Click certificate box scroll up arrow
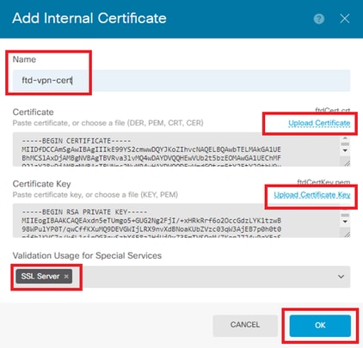The image size is (363, 348). (x=345, y=137)
